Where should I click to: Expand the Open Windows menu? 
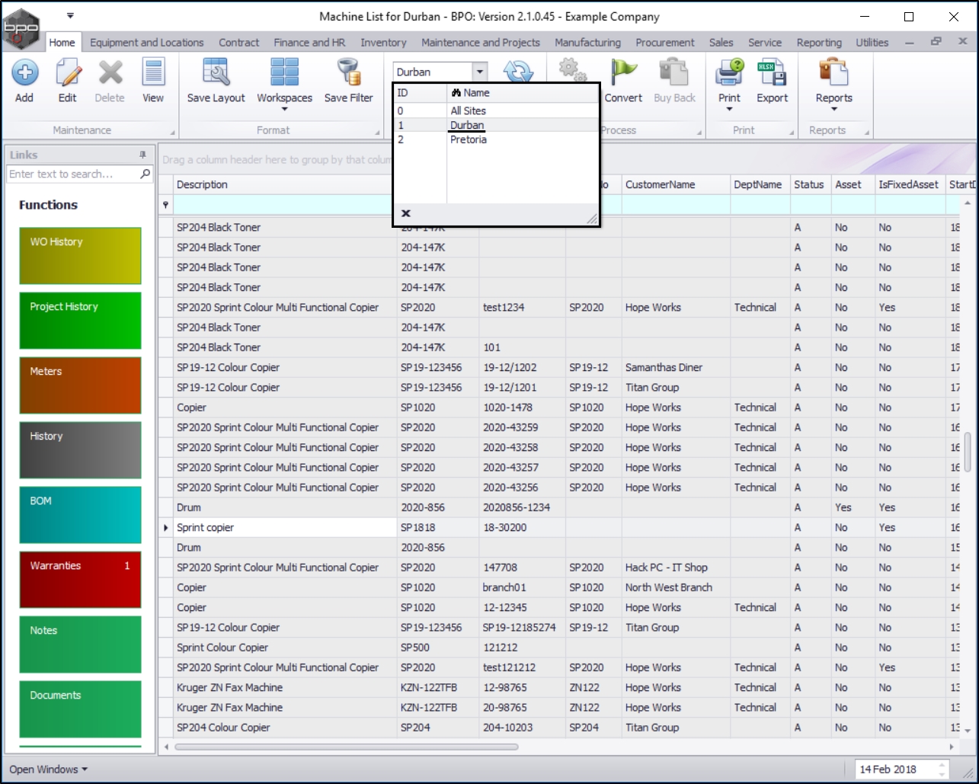point(48,770)
